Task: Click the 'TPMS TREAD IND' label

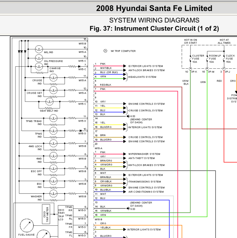Action: (x=34, y=122)
